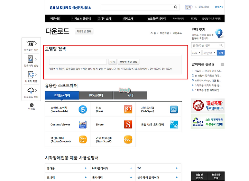Expand the 모니터 manual plus icon
The width and height of the screenshot is (249, 181).
coord(86,177)
